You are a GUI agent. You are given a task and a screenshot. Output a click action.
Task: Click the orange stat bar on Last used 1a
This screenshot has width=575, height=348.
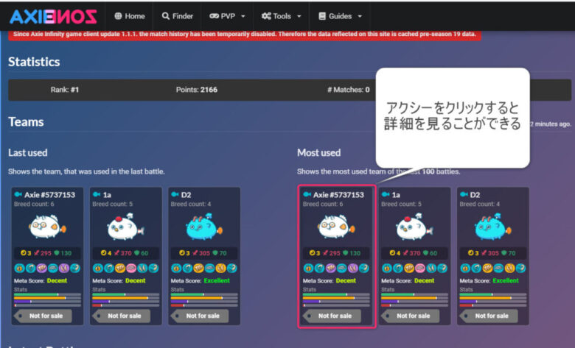pyautogui.click(x=126, y=298)
